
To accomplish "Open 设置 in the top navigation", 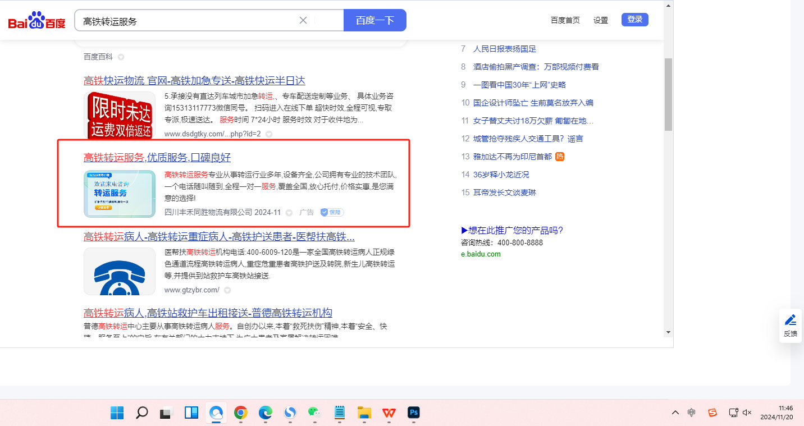I will point(601,20).
